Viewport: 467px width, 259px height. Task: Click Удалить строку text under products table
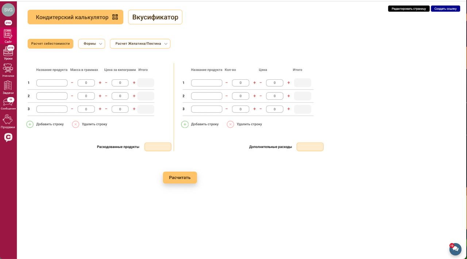point(94,124)
